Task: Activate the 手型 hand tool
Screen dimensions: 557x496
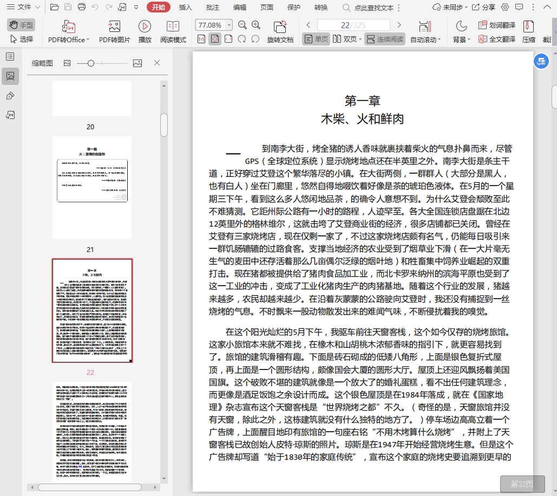Action: 21,25
